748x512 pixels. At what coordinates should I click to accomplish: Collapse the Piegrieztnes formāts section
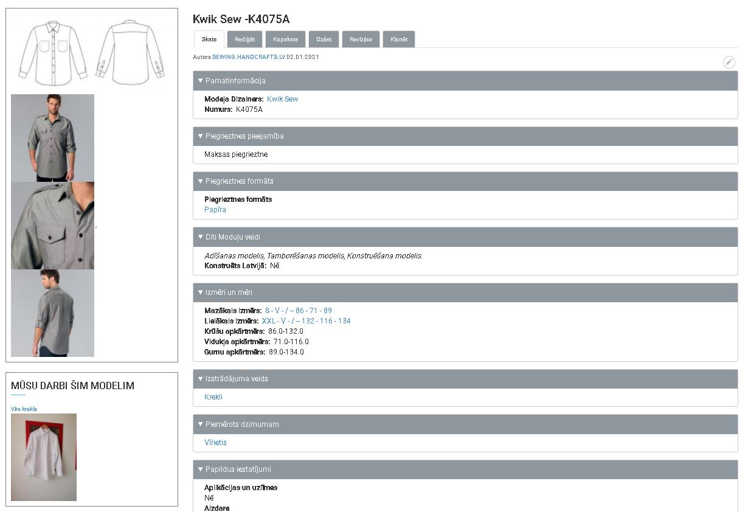click(x=465, y=181)
